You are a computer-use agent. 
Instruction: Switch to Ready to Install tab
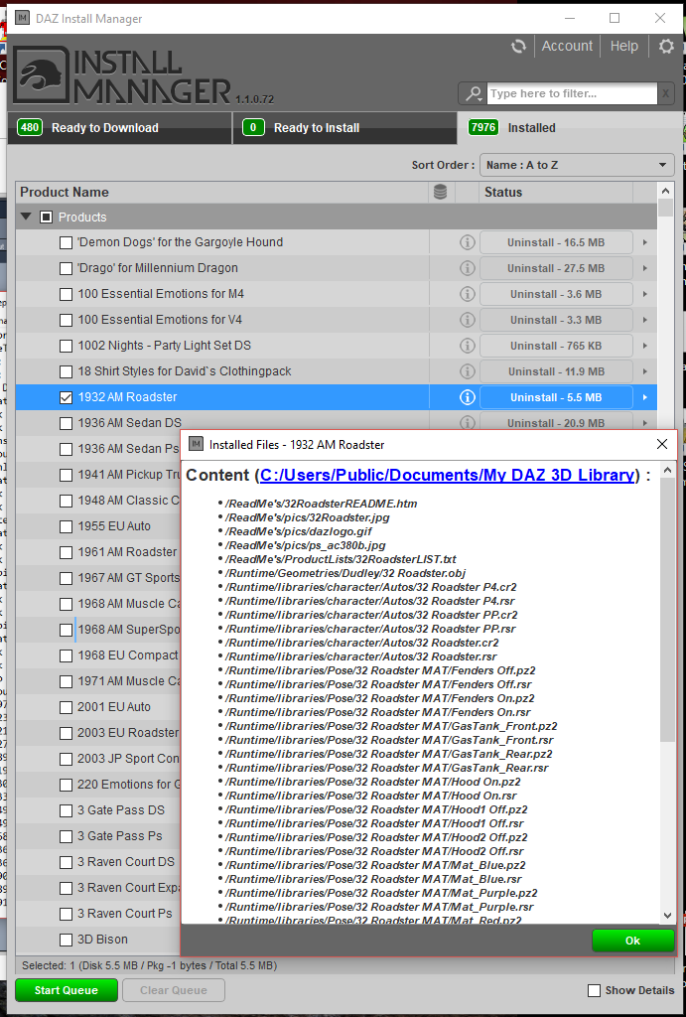(x=344, y=128)
